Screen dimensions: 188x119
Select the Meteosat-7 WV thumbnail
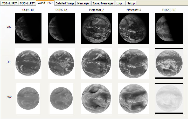[x=96, y=99]
